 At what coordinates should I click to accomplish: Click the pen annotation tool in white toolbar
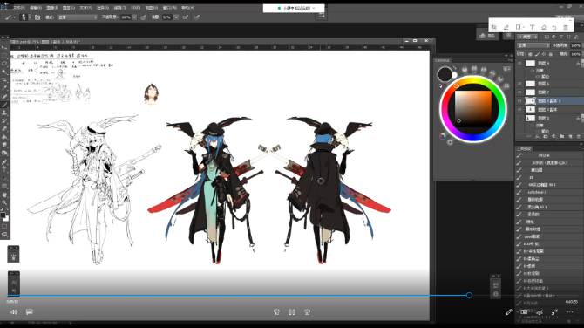pyautogui.click(x=506, y=27)
